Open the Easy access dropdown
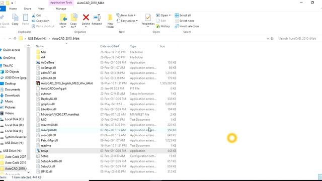This screenshot has width=322, height=181. [x=127, y=21]
